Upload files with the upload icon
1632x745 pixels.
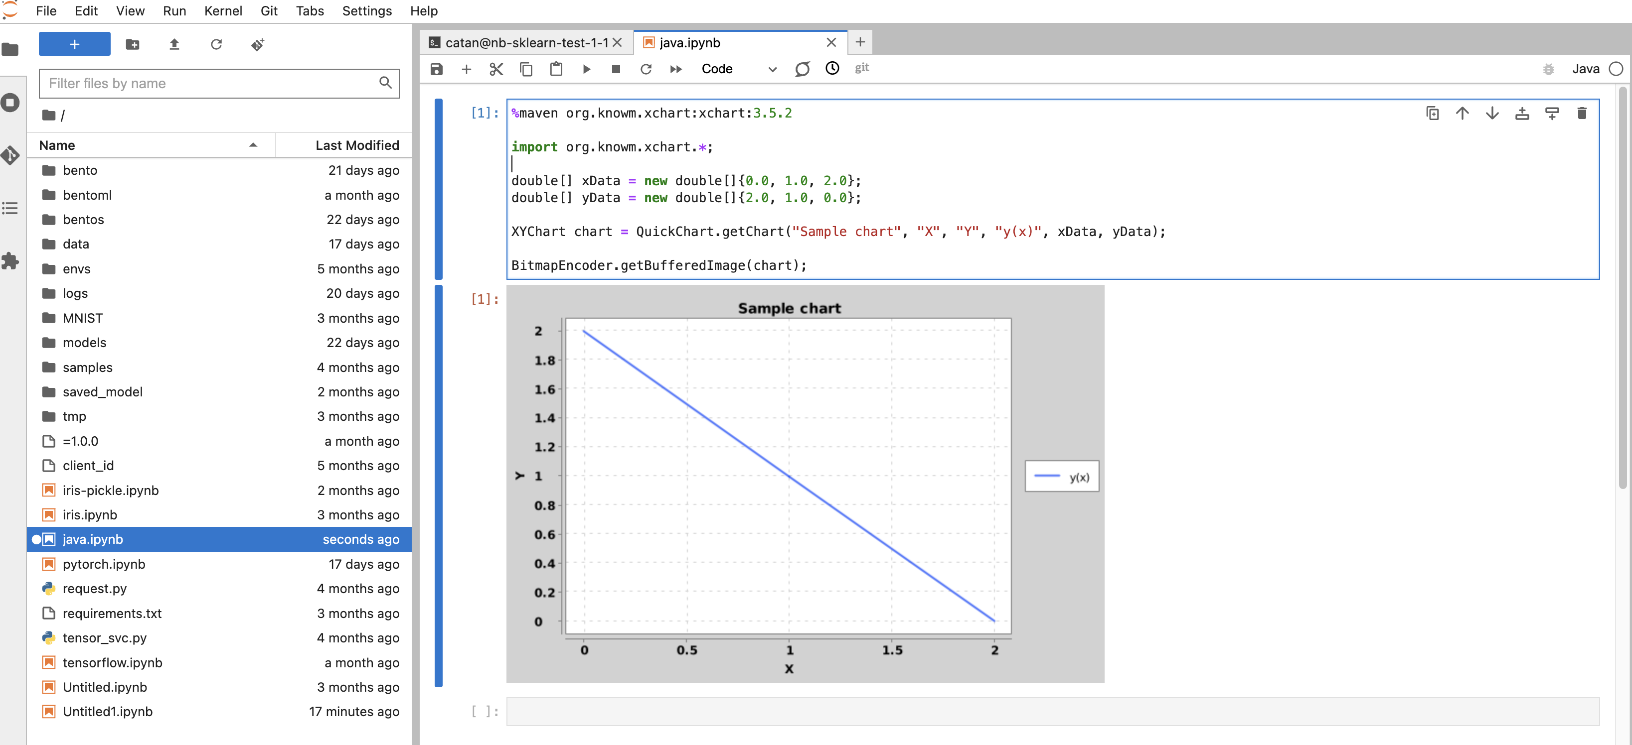click(x=174, y=44)
